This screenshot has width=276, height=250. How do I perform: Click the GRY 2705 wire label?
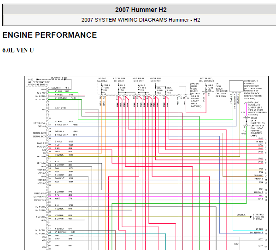point(60,108)
